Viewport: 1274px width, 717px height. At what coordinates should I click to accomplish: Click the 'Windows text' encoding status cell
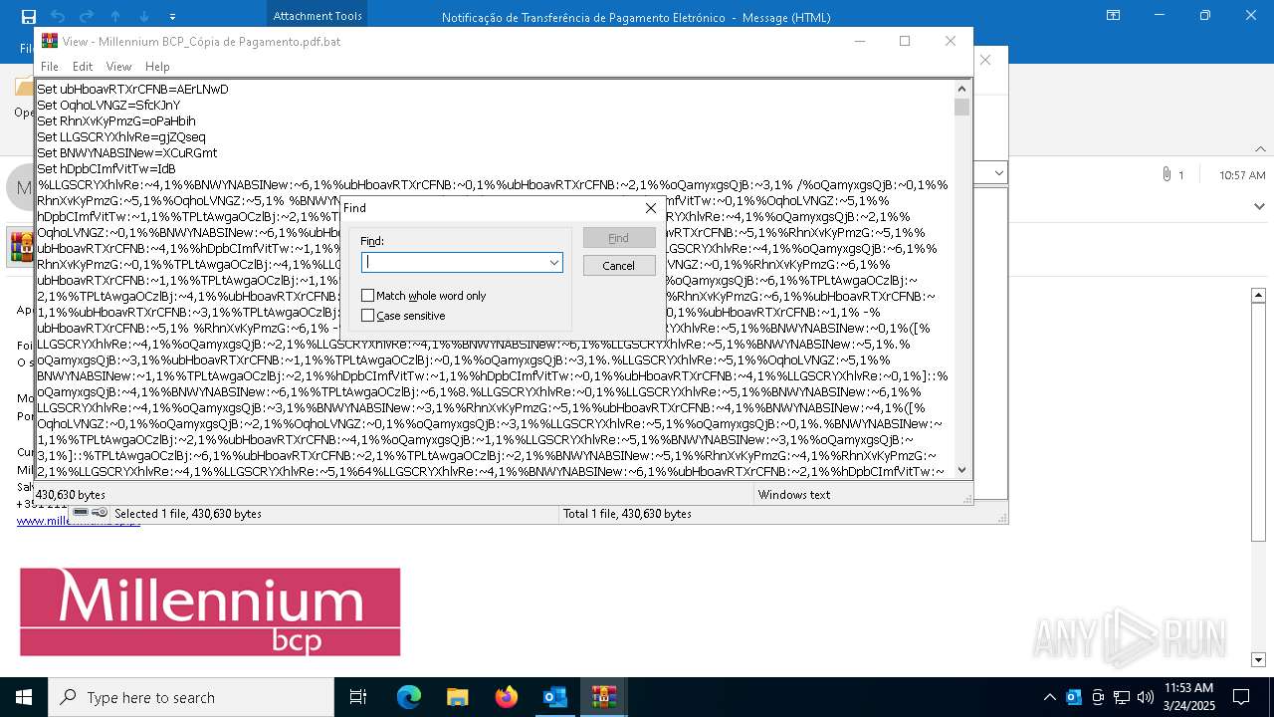794,495
